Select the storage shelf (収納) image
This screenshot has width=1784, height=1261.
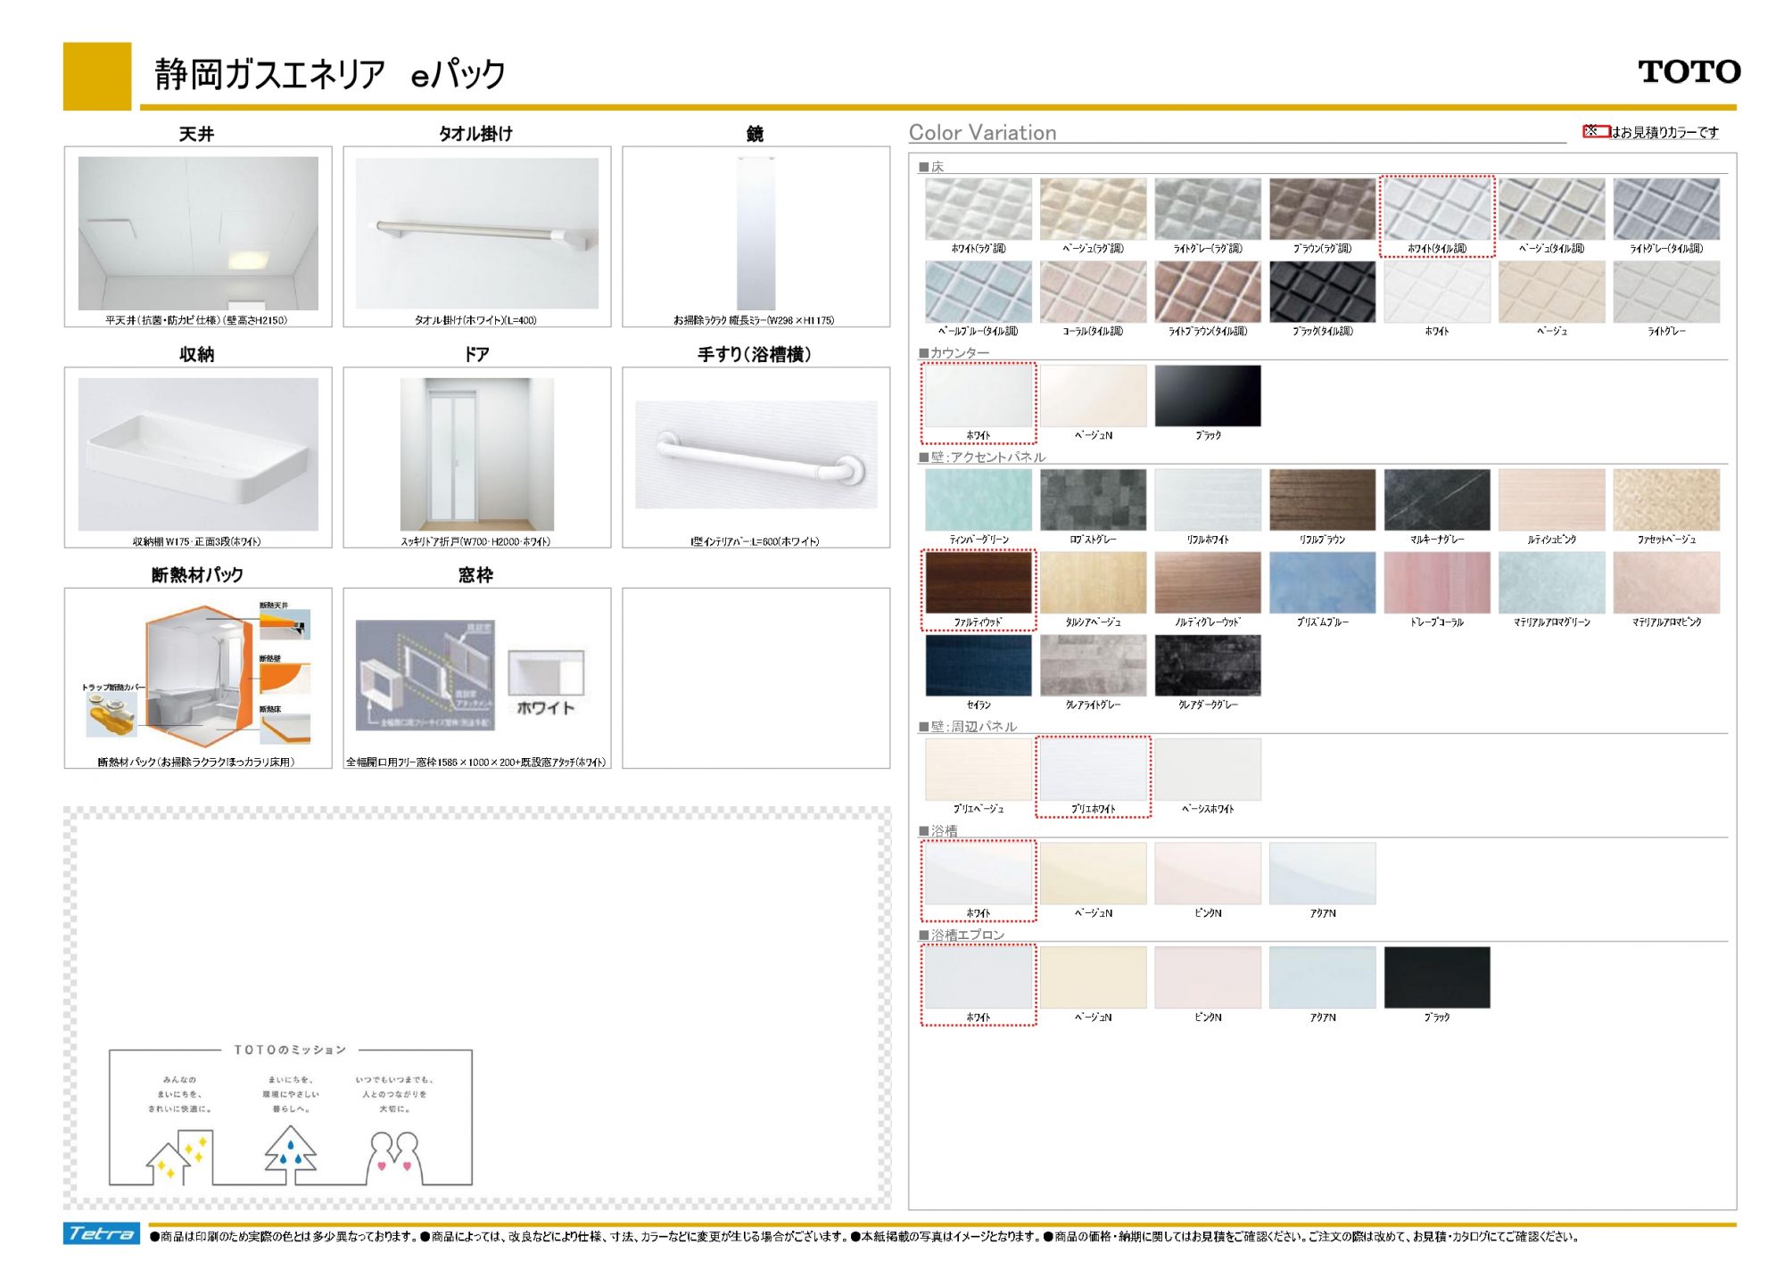pos(198,454)
